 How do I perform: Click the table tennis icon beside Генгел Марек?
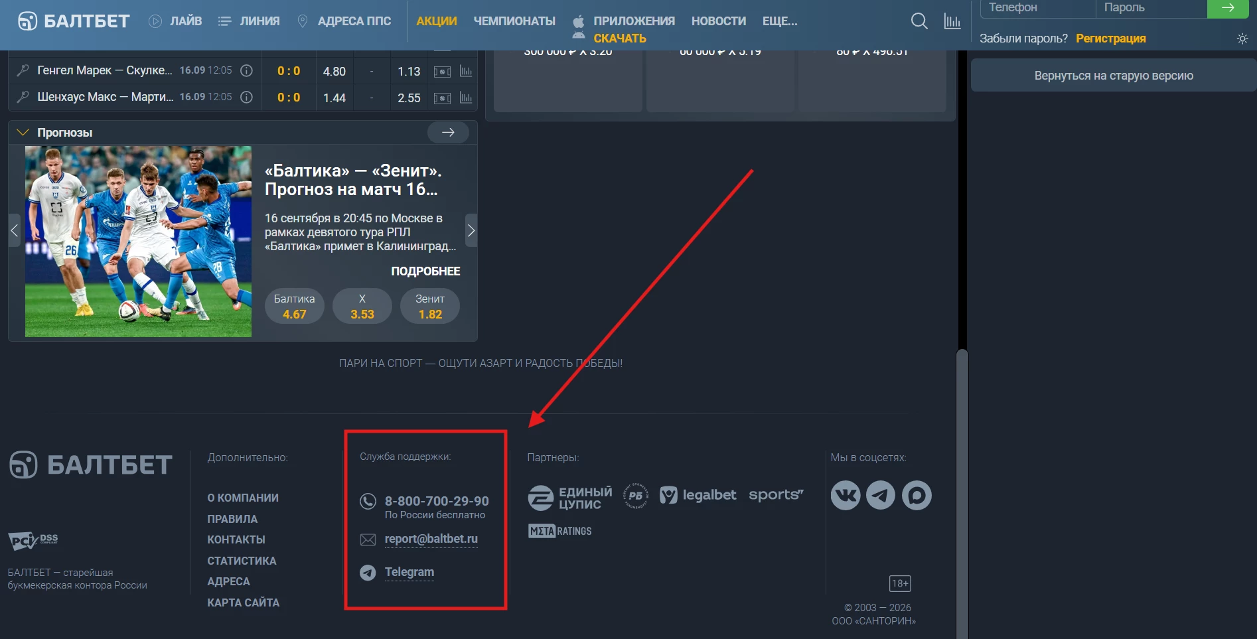click(23, 70)
